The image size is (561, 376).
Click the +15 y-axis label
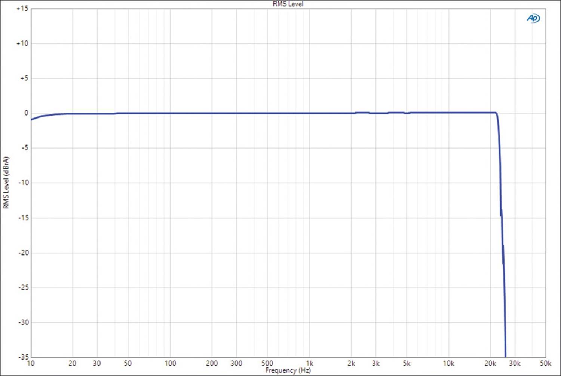click(22, 9)
